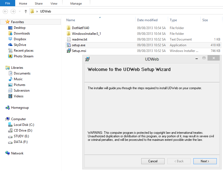Open the Dropbox folder icon

pyautogui.click(x=10, y=39)
